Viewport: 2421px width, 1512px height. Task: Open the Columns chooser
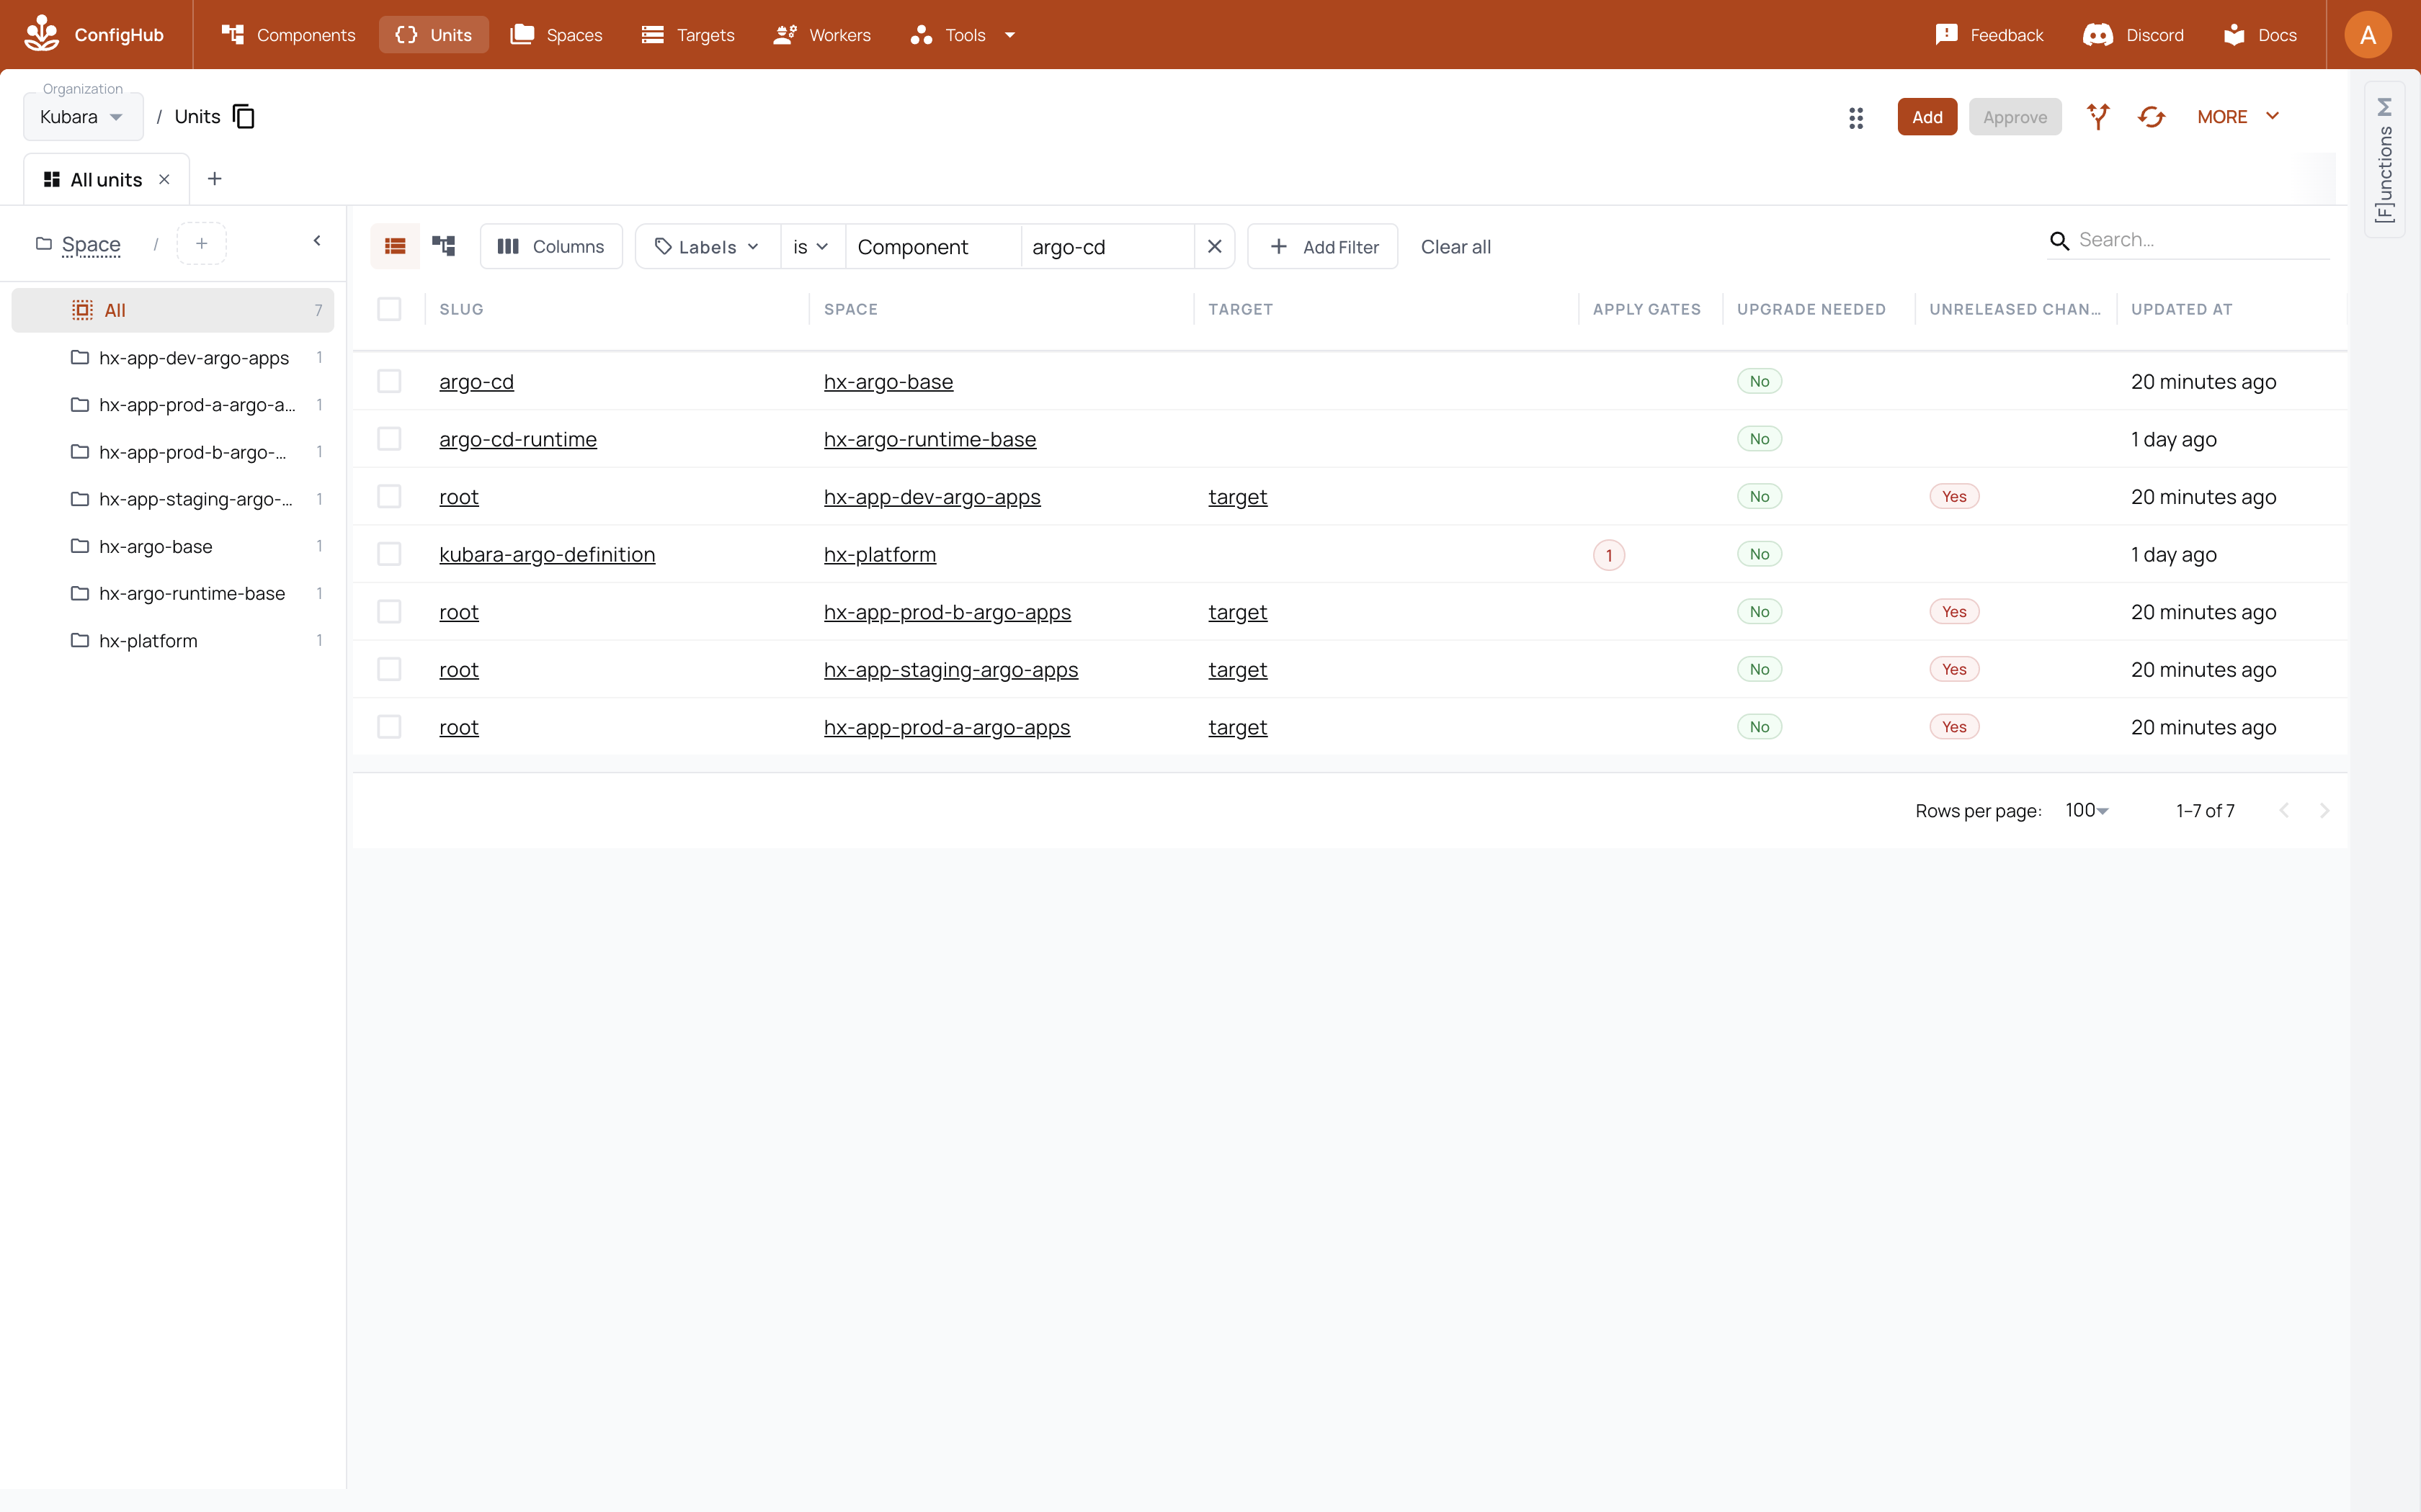tap(551, 246)
